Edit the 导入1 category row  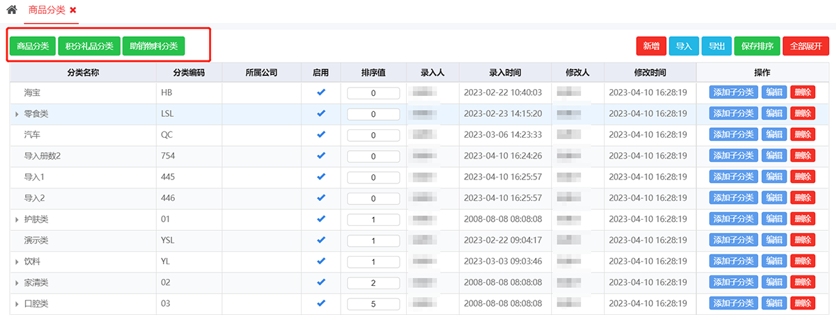coord(774,177)
